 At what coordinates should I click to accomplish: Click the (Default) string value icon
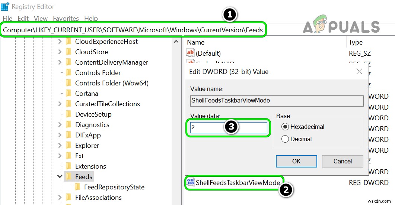(191, 53)
